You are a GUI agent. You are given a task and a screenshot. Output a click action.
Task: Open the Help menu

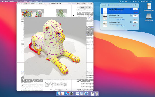coord(41,1)
